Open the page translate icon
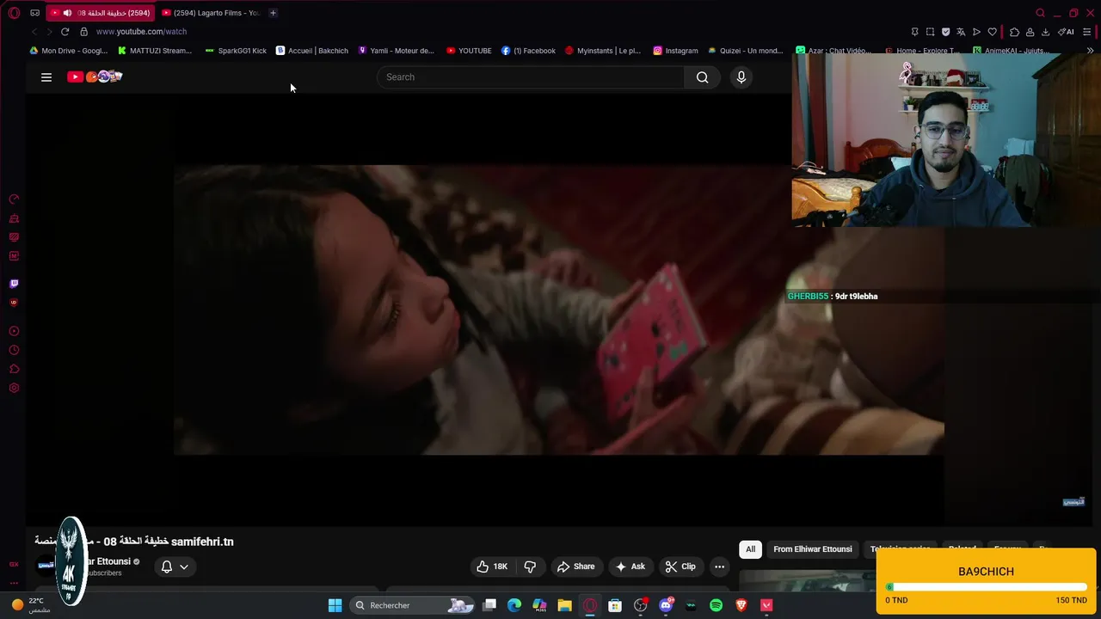The image size is (1101, 619). (x=961, y=32)
